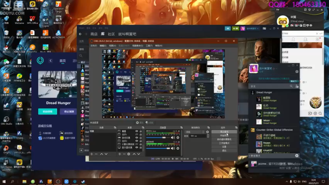Open chat with friend Moon
Image resolution: width=329 pixels, height=185 pixels.
pos(274,122)
